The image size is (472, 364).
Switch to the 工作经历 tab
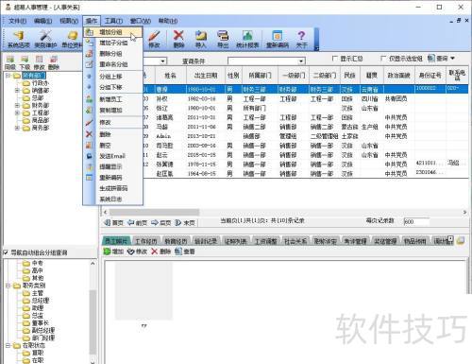pyautogui.click(x=145, y=241)
